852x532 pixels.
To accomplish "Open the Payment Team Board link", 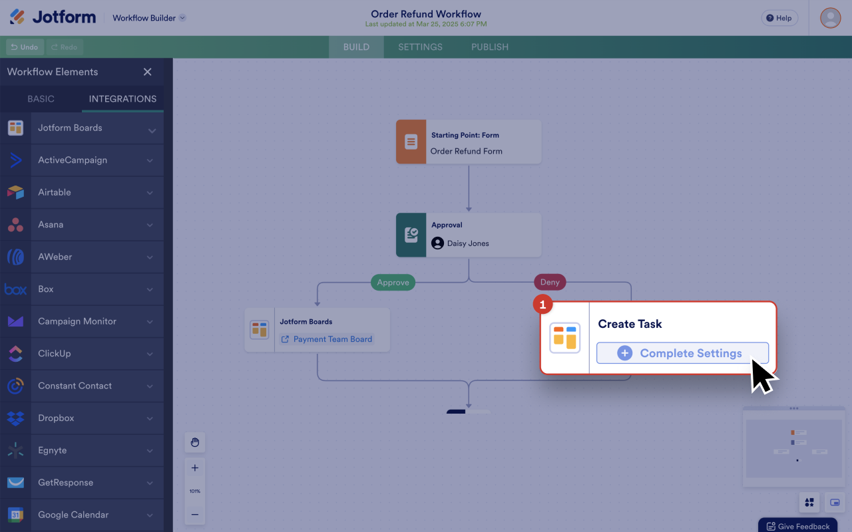I will click(x=327, y=339).
